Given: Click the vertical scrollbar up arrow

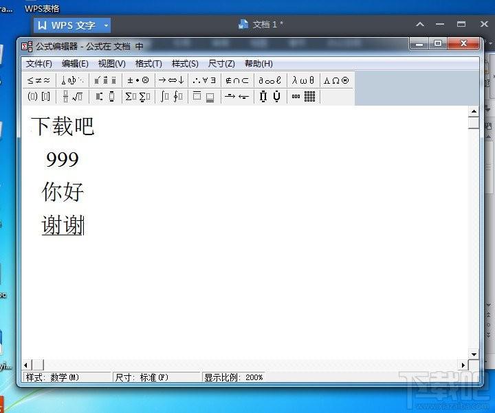Looking at the screenshot, I should (x=473, y=111).
